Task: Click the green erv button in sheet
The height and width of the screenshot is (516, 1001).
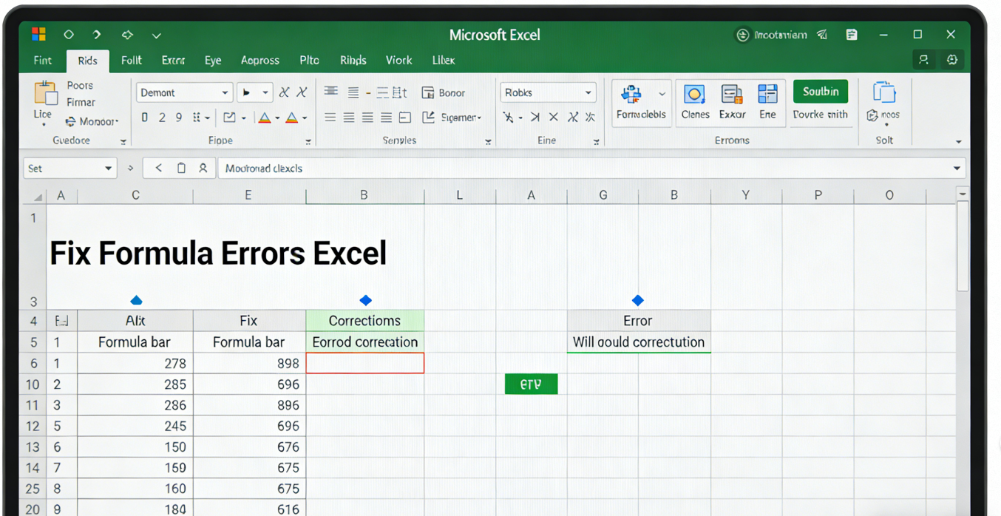Action: point(531,384)
